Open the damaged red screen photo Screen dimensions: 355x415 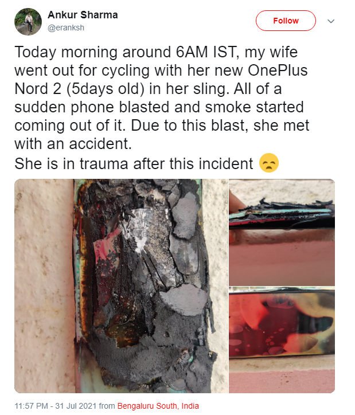(282, 340)
